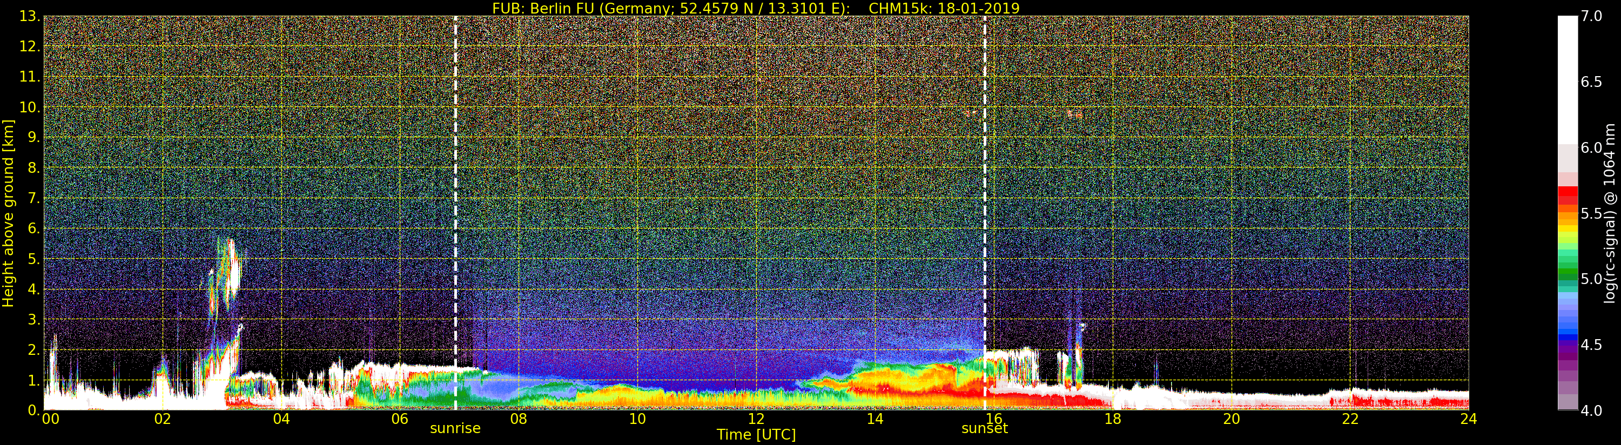Select the "6." height tick label
Screen dimensions: 1621x445
click(x=34, y=228)
